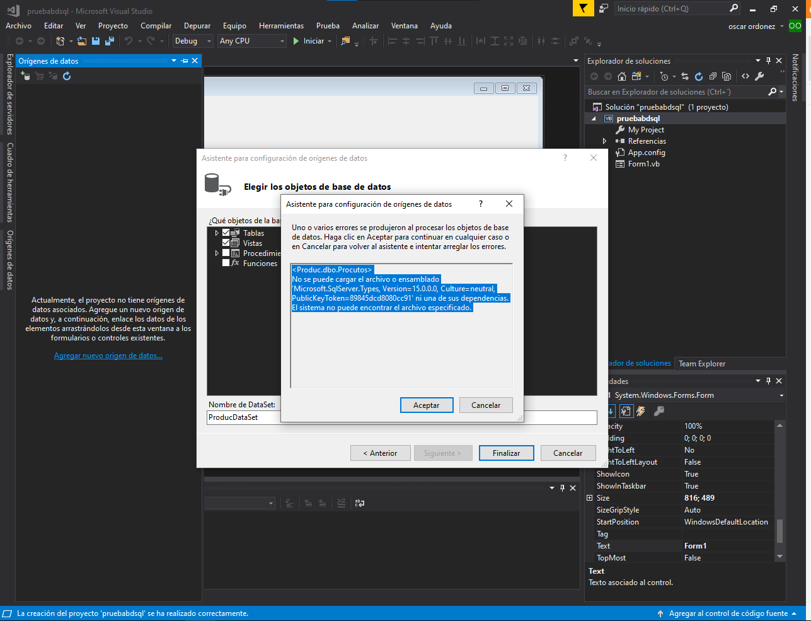Click the Events lightning icon in Properties

[x=641, y=411]
